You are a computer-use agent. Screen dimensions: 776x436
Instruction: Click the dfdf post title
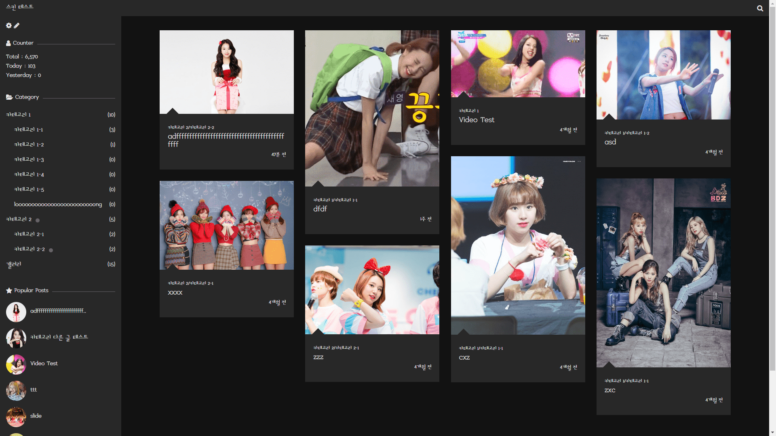(320, 209)
